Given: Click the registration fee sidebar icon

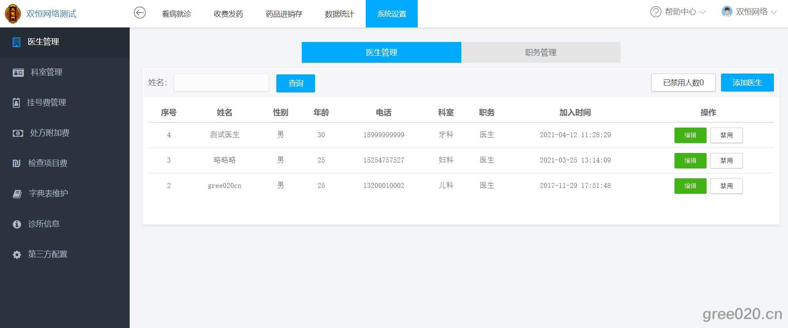Looking at the screenshot, I should pyautogui.click(x=16, y=103).
